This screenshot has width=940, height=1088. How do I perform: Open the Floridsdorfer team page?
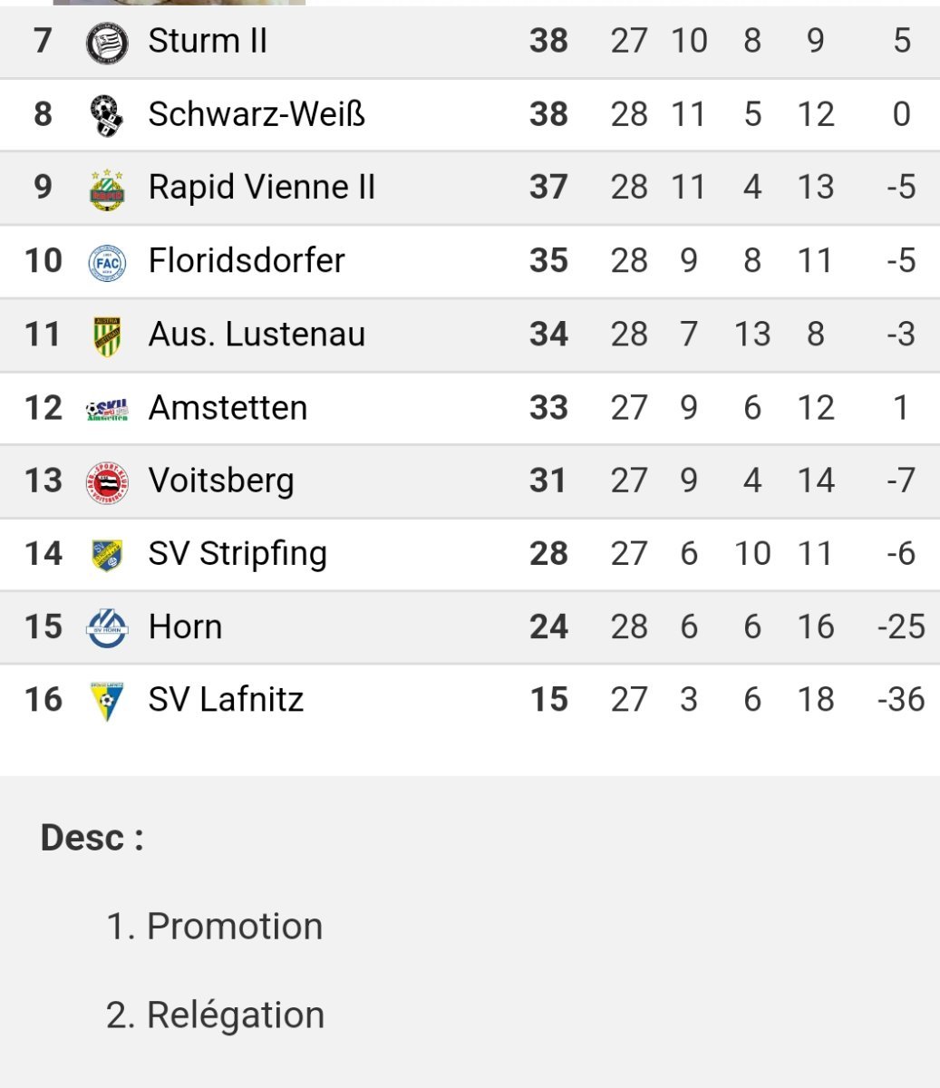[x=247, y=261]
